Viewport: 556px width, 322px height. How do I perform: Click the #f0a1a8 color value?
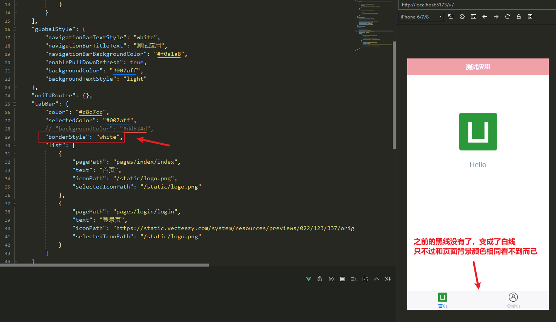(x=169, y=54)
